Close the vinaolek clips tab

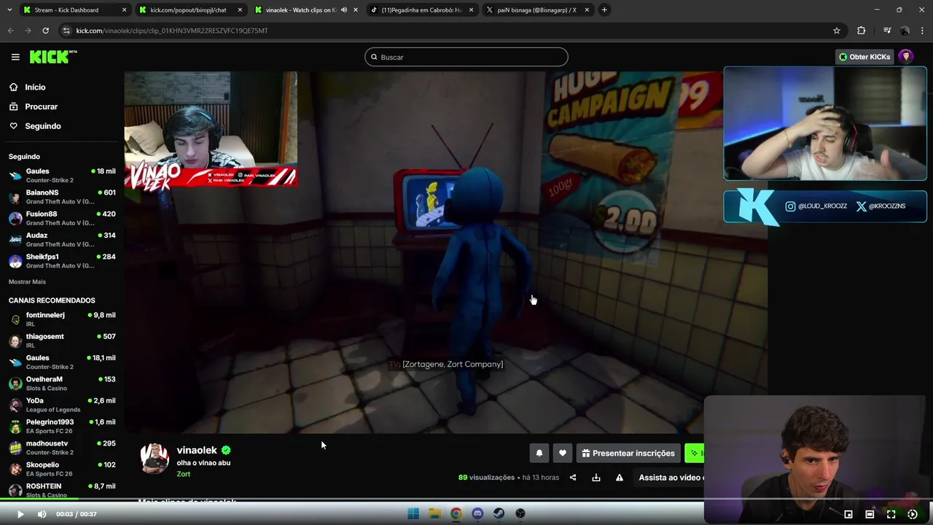tap(356, 10)
